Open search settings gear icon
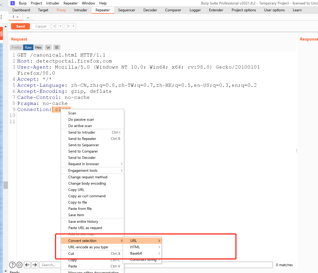Viewport: 318px width, 273px height. tap(19, 265)
